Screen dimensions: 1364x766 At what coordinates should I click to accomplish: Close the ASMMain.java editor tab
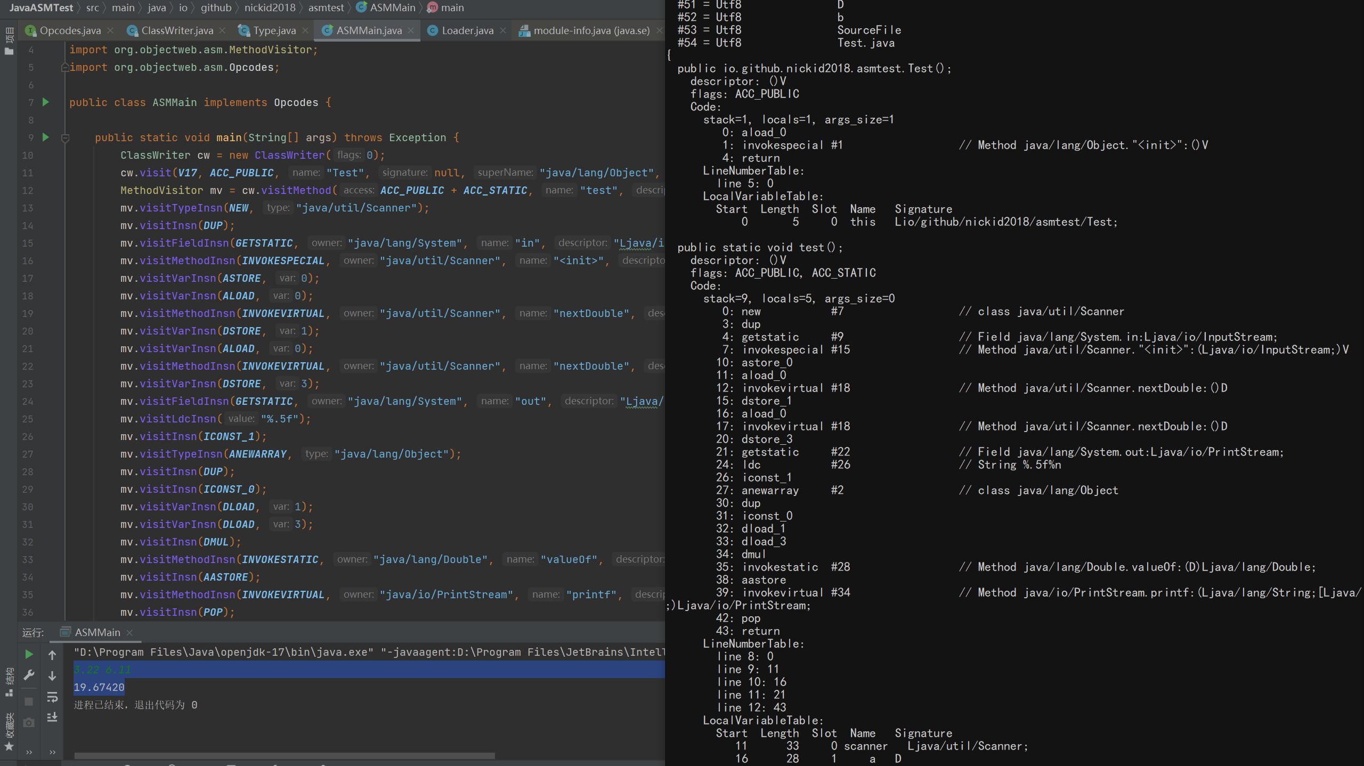411,30
